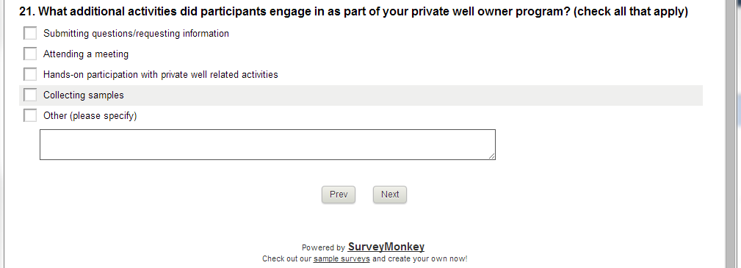741x268 pixels.
Task: Advance with the Next button
Action: (x=390, y=195)
